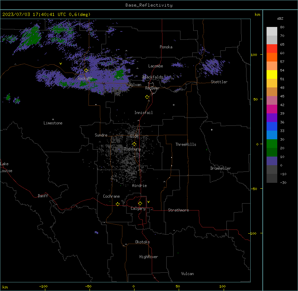The height and width of the screenshot is (291, 298).
Task: Click the Okotoks town label
Action: click(x=142, y=242)
